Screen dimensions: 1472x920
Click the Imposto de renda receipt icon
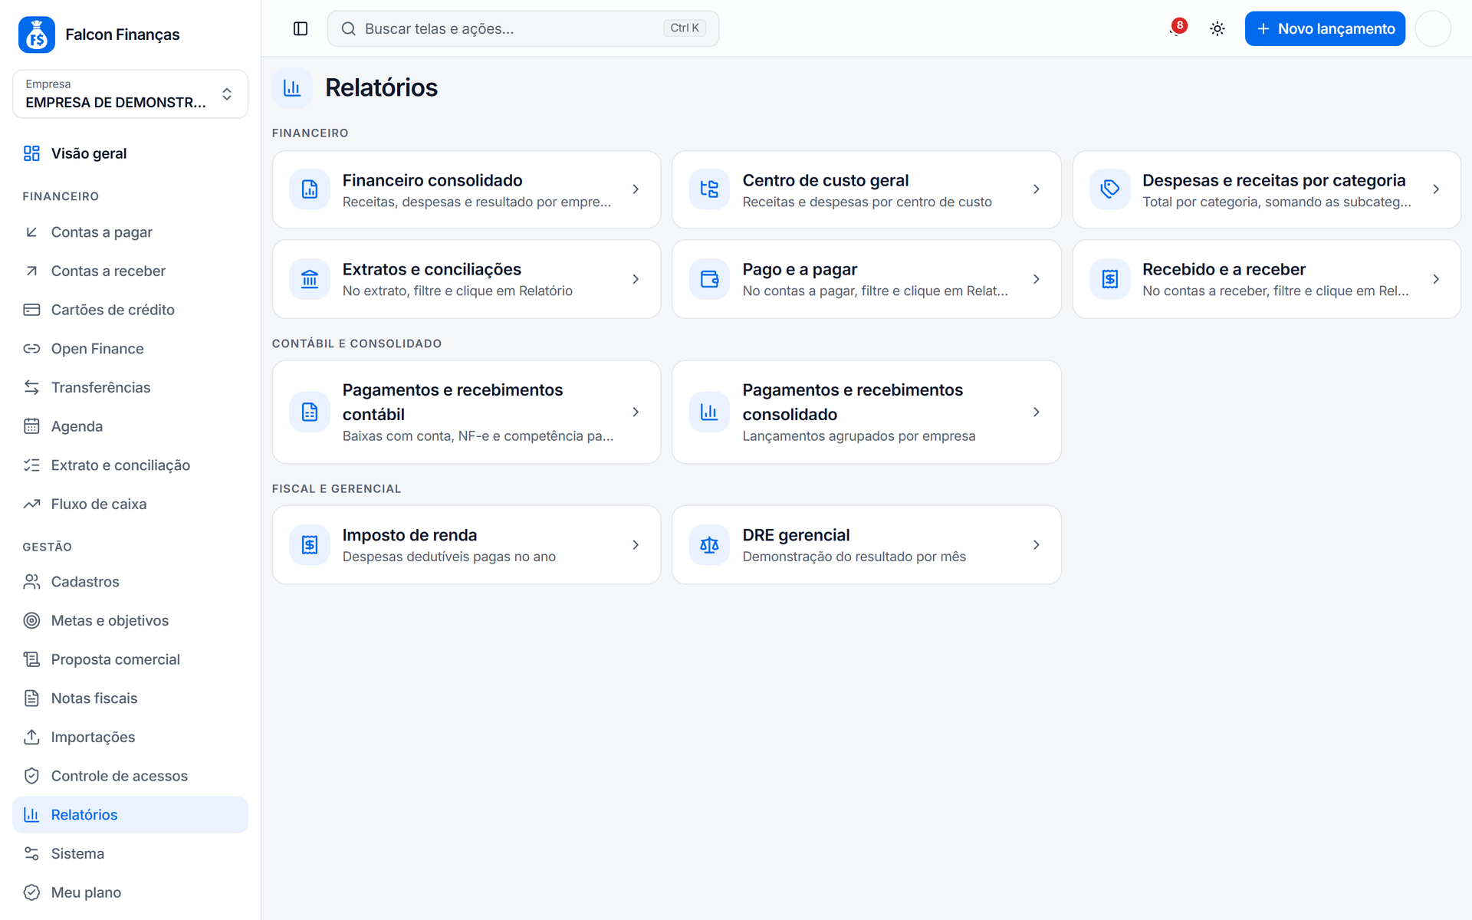tap(310, 545)
